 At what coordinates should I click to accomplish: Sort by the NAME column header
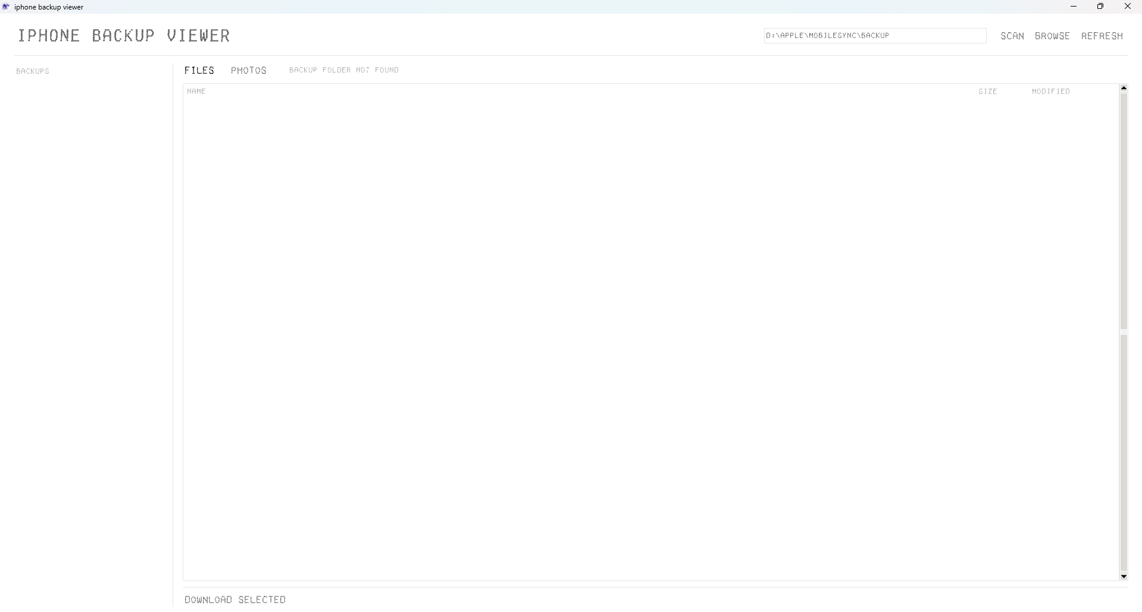[196, 91]
